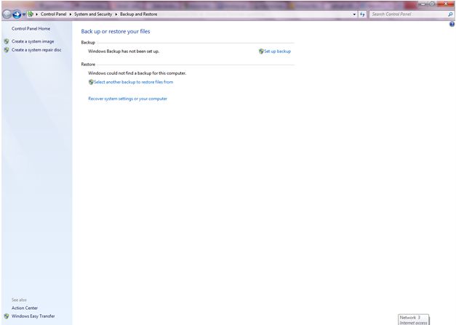
Task: Click the Set up backup link
Action: [x=277, y=52]
